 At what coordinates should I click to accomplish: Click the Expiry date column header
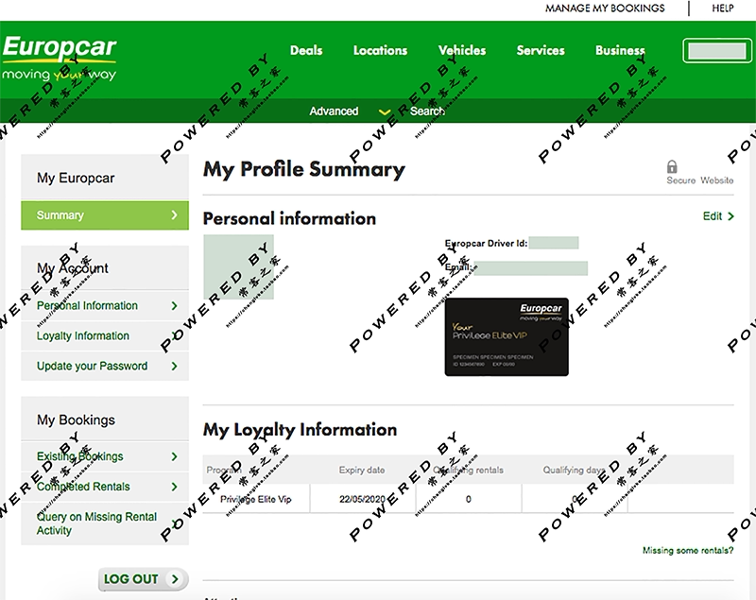point(362,470)
